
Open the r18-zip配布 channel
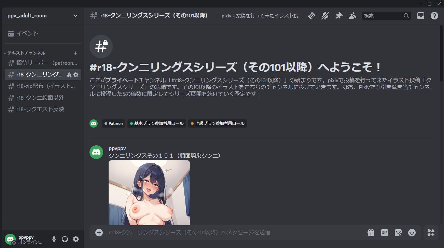tap(43, 86)
